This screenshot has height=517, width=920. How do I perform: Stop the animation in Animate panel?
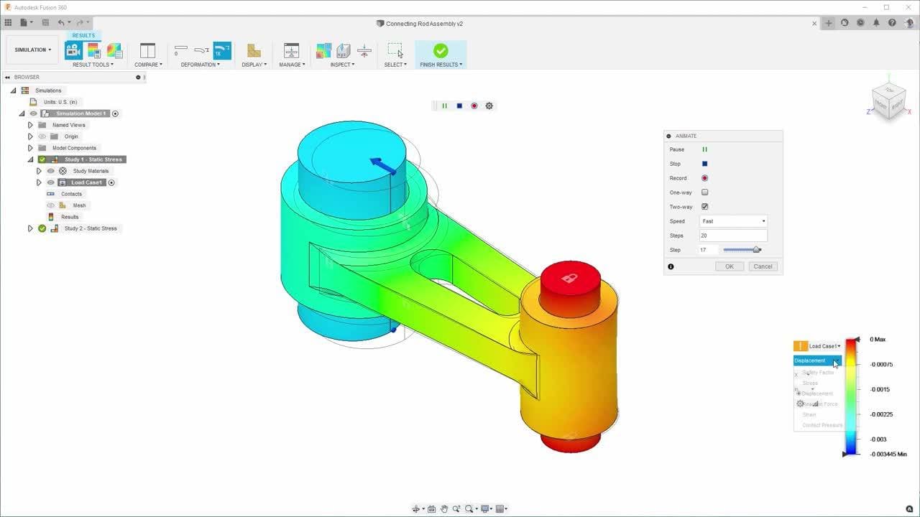704,164
